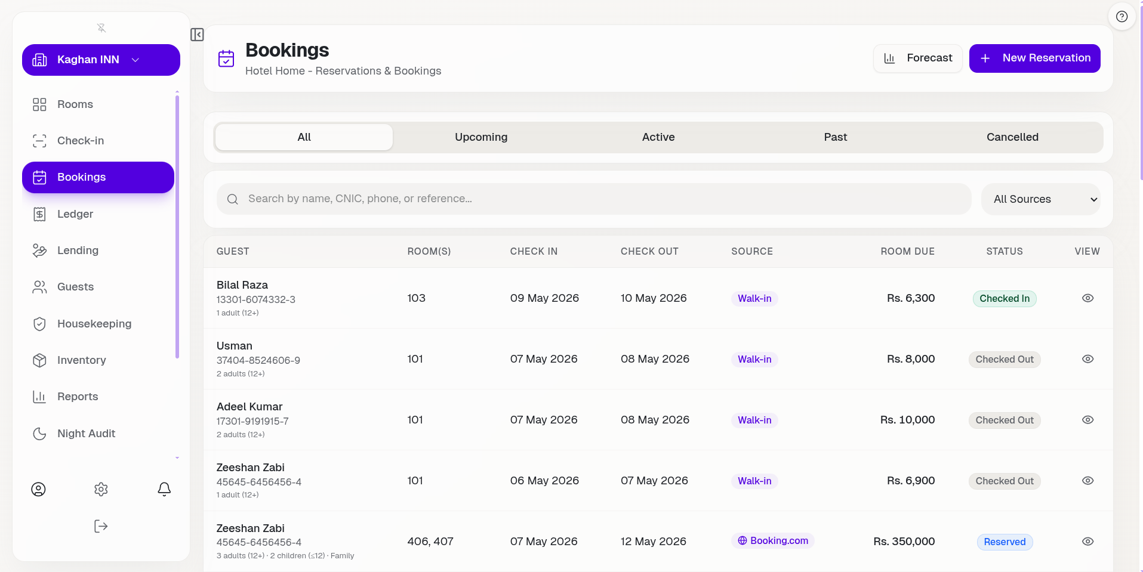
Task: Click the GUEST column header
Action: point(233,252)
